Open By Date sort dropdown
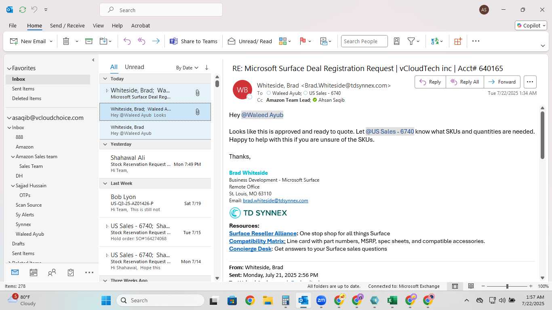The height and width of the screenshot is (310, 552). tap(187, 68)
